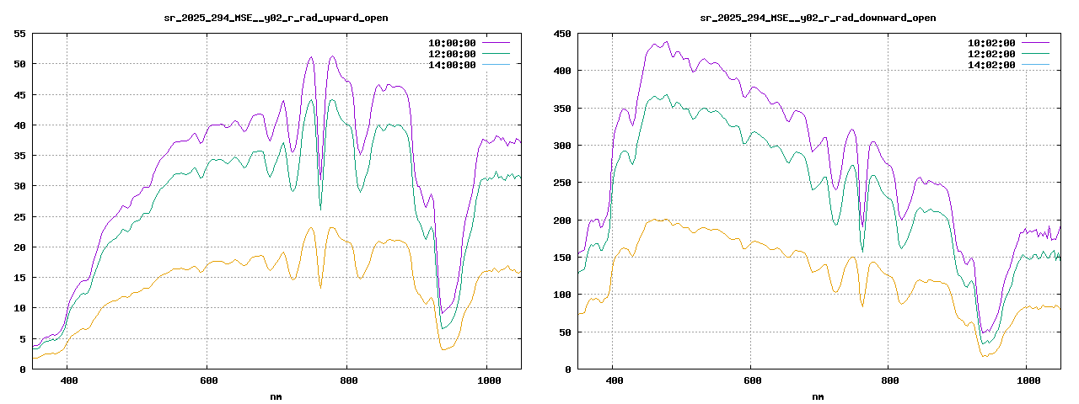Click the line sample beside 14:02:00
The height and width of the screenshot is (404, 1079).
pos(1035,64)
